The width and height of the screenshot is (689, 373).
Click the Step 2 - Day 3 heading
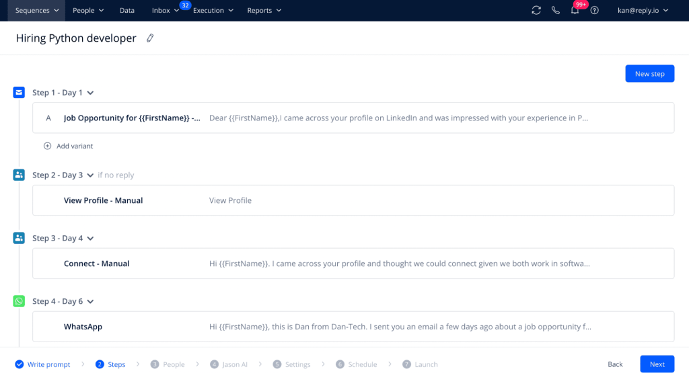coord(57,175)
